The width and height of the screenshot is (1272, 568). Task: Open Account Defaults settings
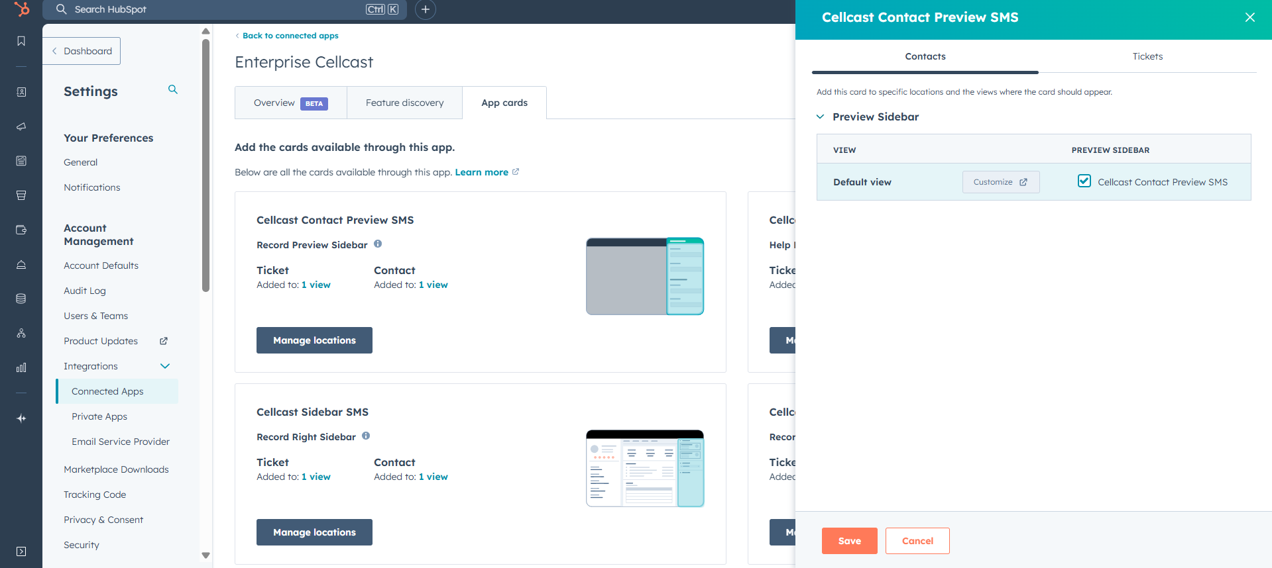point(101,265)
